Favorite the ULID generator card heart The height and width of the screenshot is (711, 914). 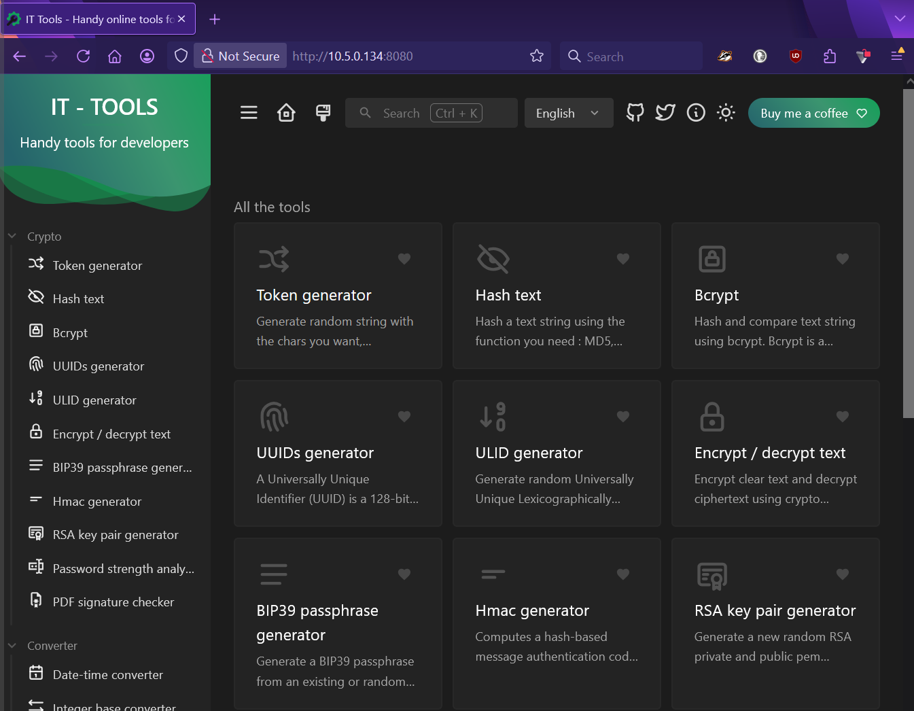pyautogui.click(x=623, y=417)
